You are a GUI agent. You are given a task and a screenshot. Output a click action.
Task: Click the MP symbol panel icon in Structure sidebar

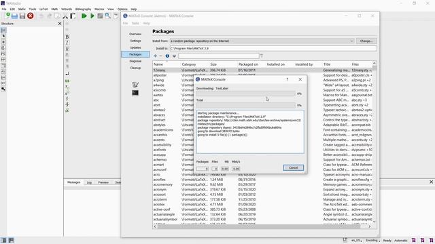click(3, 60)
